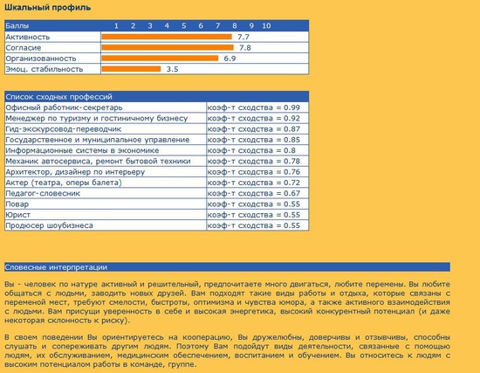Select Информационные системы в экономике row
Image resolution: width=480 pixels, height=373 pixels.
click(157, 150)
